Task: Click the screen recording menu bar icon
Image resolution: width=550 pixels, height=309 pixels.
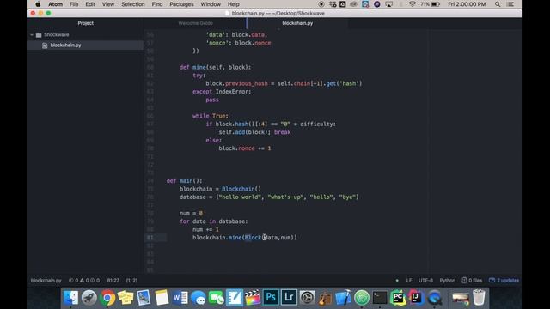Action: [x=321, y=4]
